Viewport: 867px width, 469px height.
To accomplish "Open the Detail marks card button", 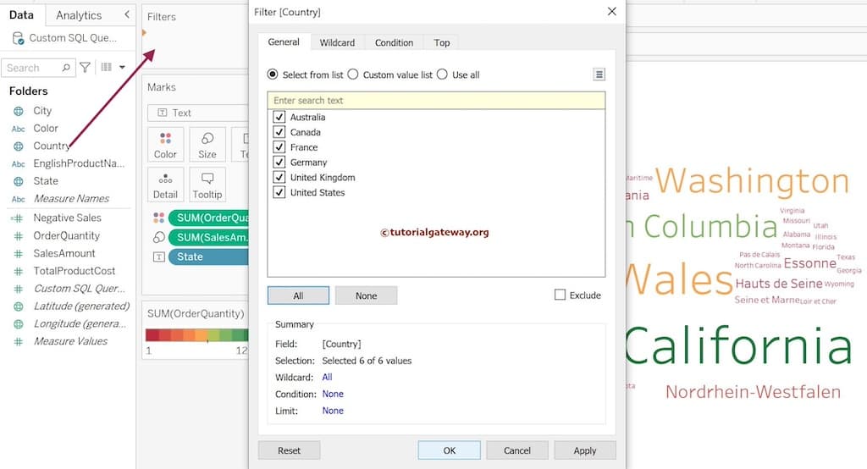I will [x=165, y=185].
